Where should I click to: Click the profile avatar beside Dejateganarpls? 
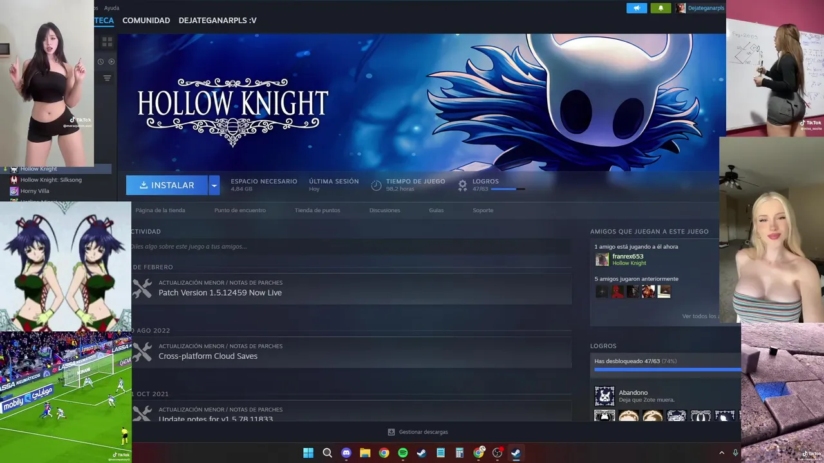click(x=680, y=8)
